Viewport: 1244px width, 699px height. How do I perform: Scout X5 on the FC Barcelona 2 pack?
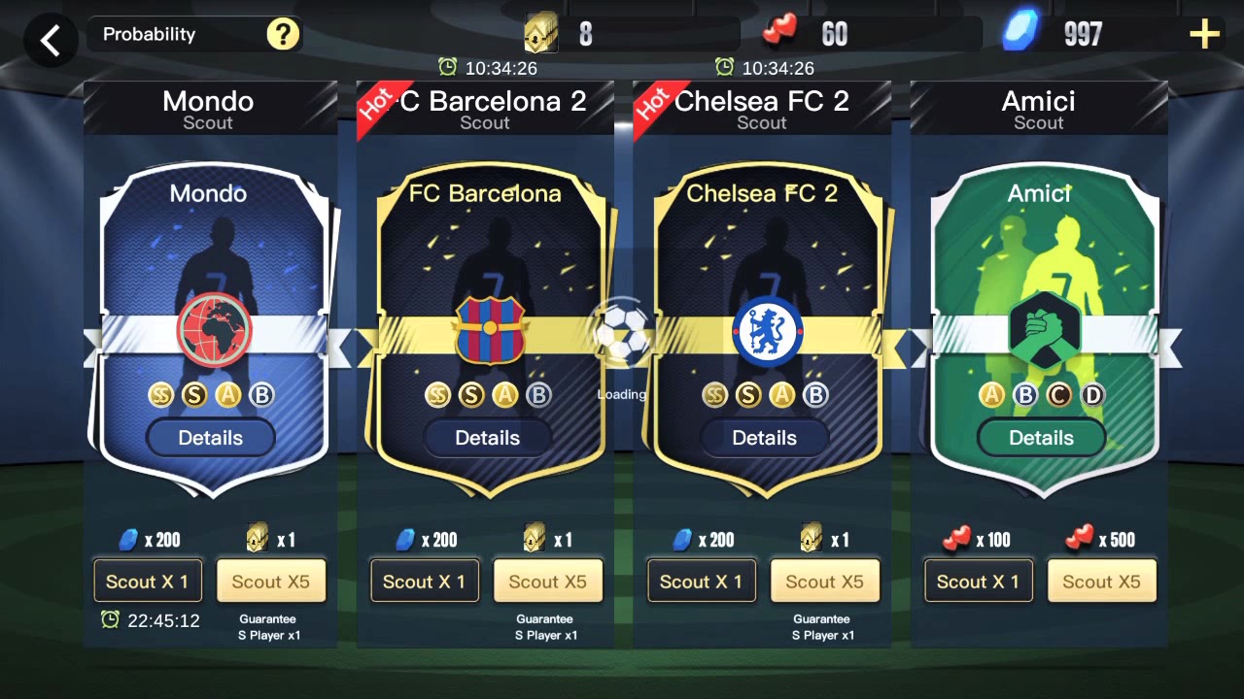point(548,581)
